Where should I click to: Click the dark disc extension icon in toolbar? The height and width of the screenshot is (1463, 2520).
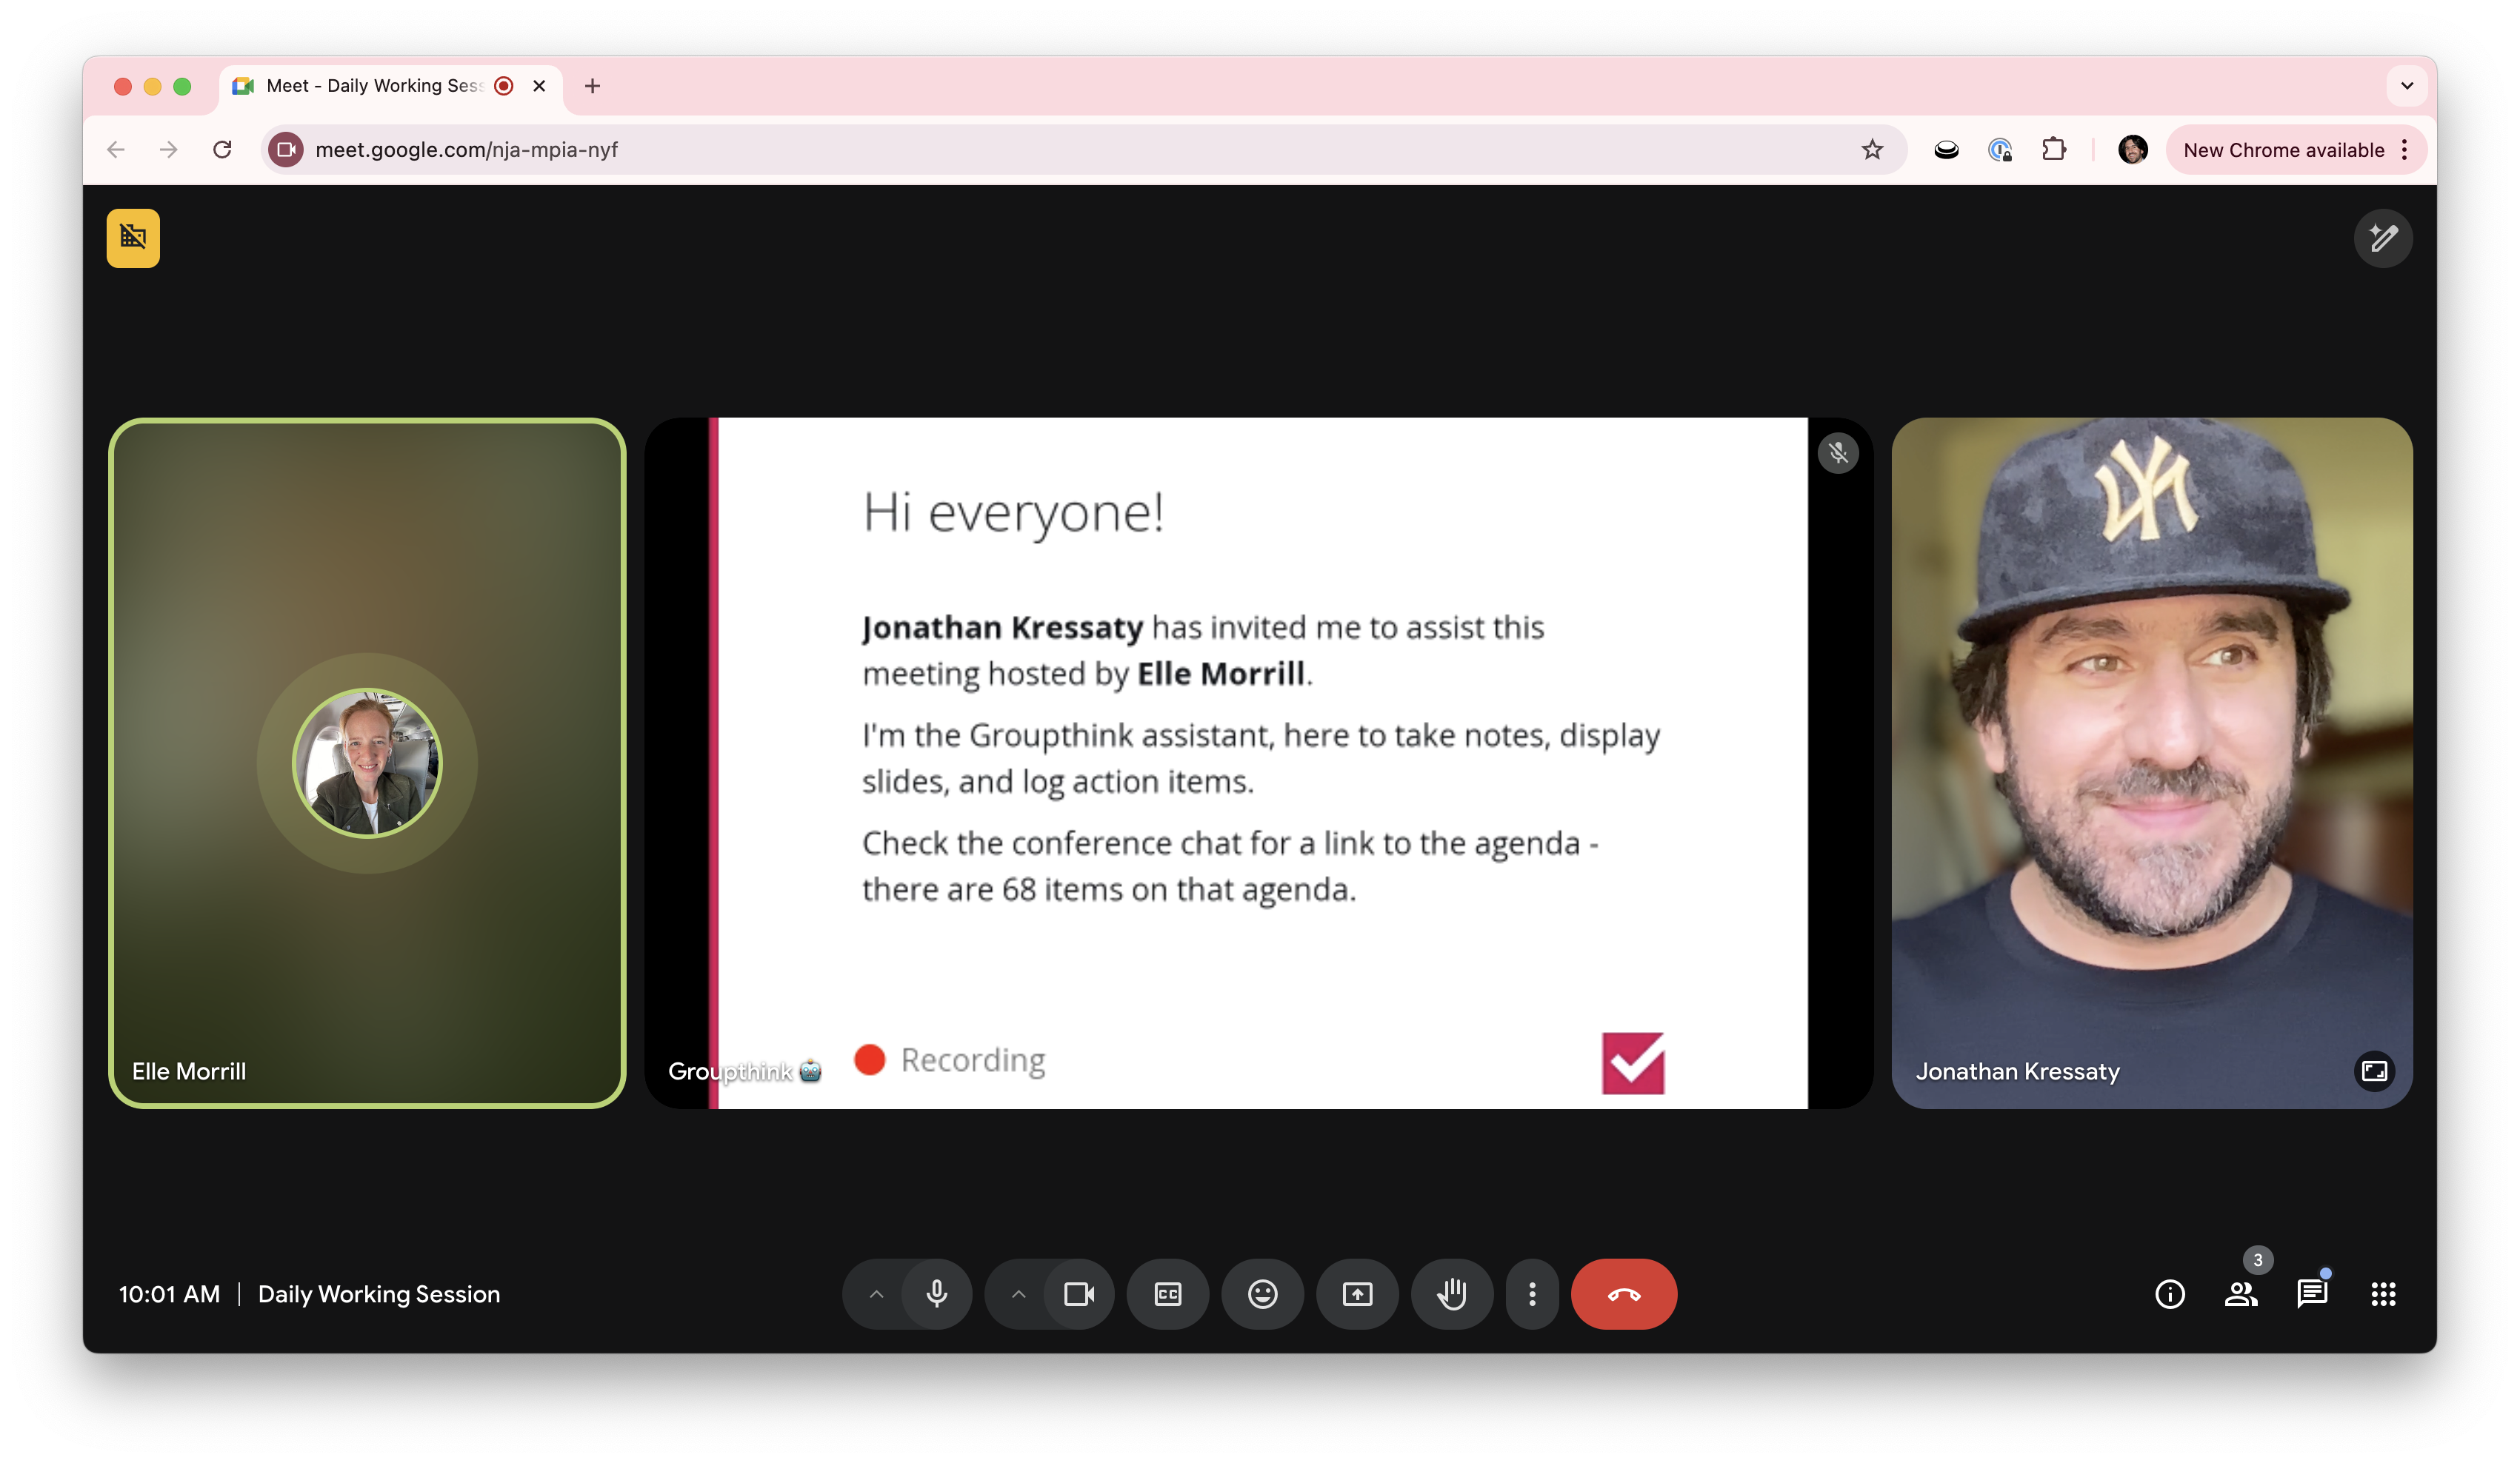click(1946, 150)
